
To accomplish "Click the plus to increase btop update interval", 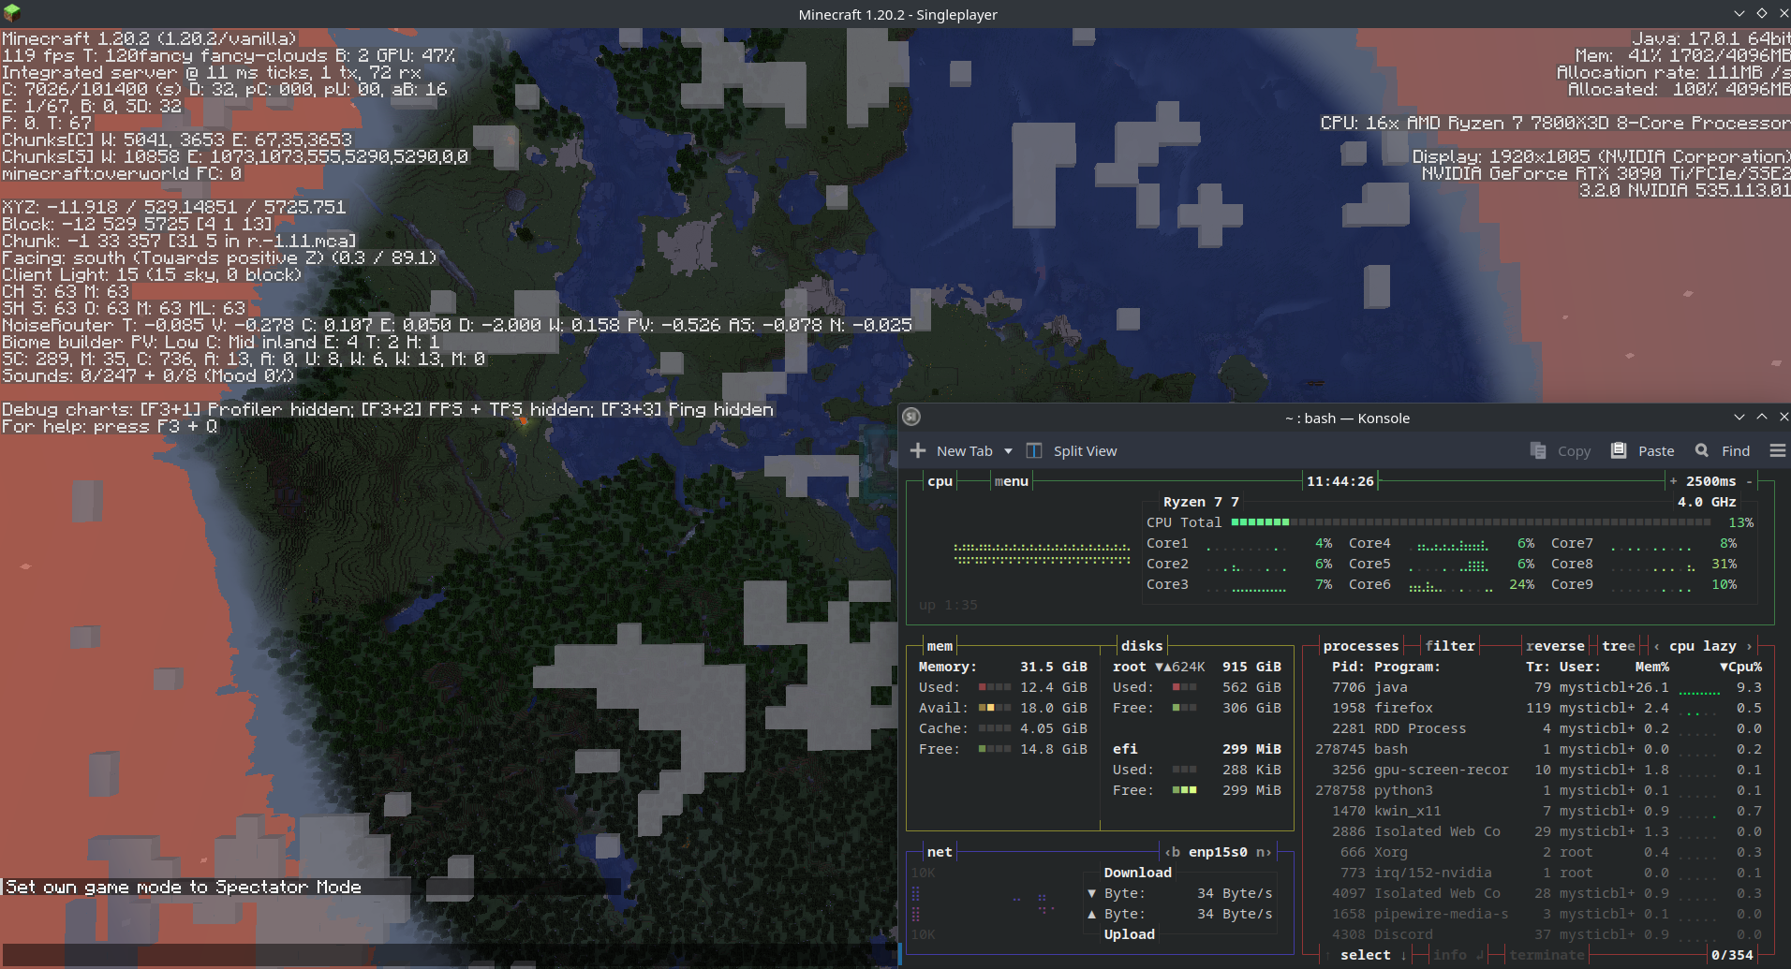I will 1673,481.
